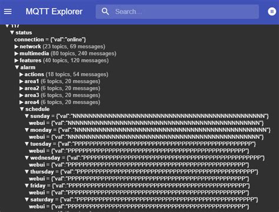The width and height of the screenshot is (279, 212).
Task: Click the MQTT Explorer title
Action: point(54,12)
